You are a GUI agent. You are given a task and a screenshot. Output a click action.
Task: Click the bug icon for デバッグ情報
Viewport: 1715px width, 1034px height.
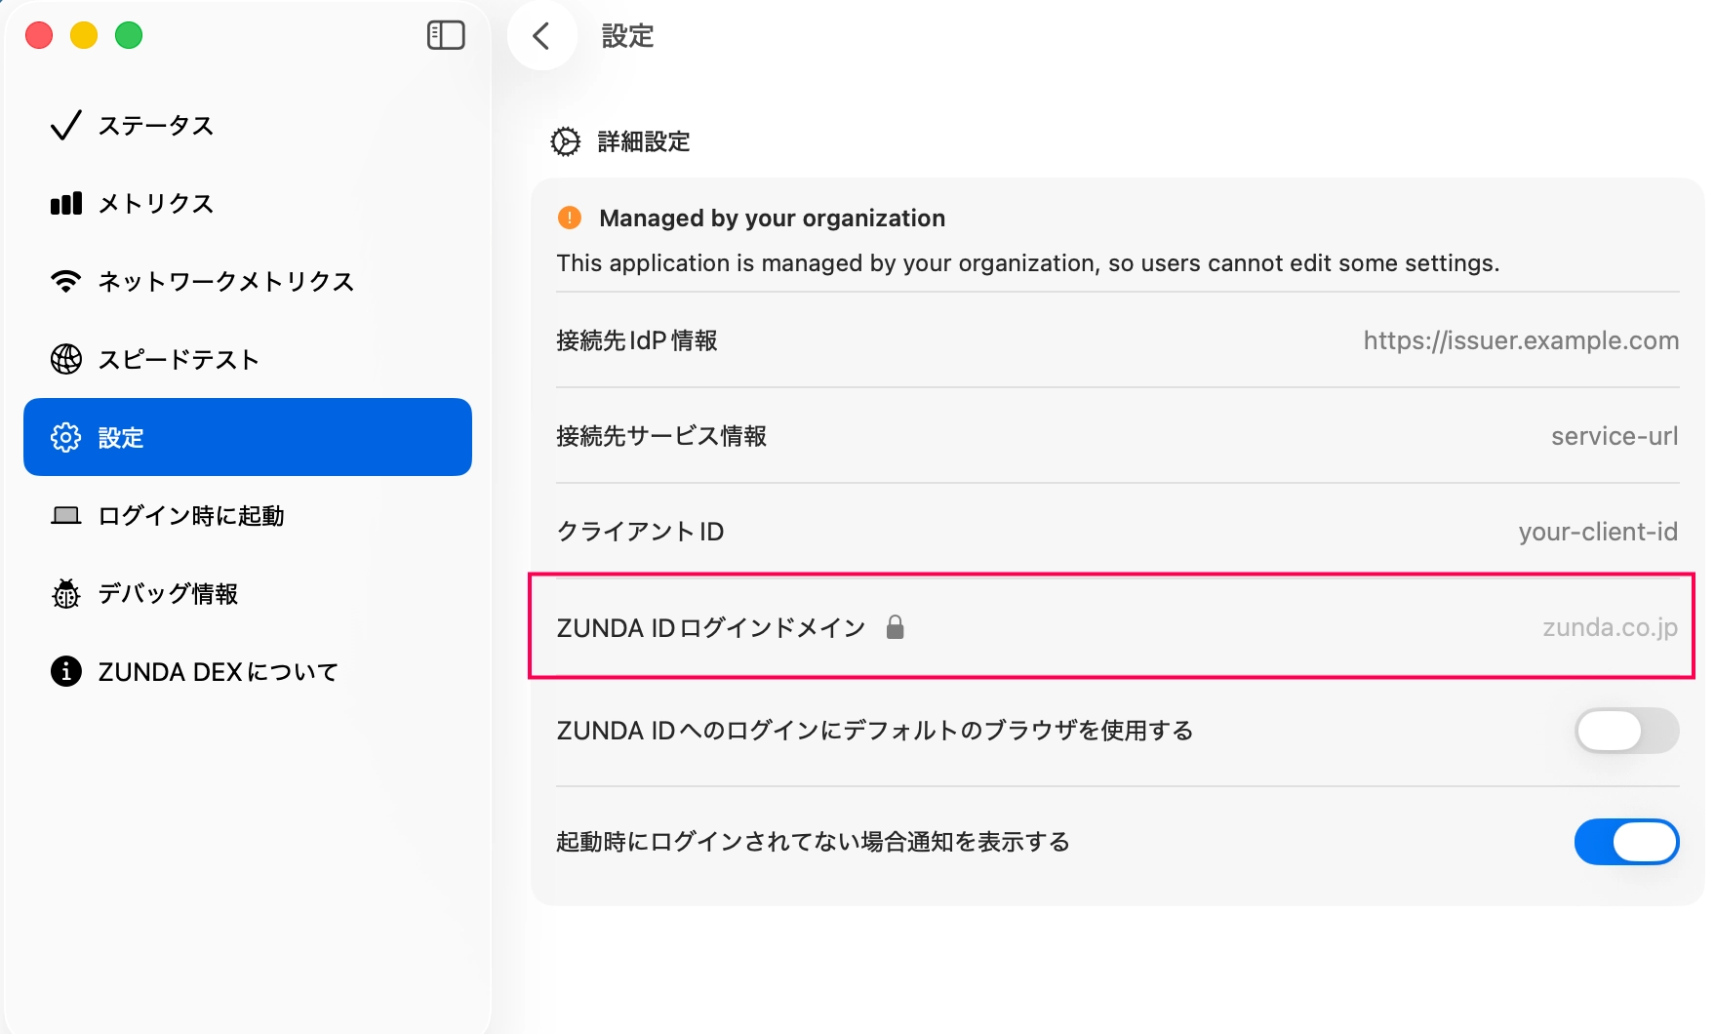pos(65,594)
